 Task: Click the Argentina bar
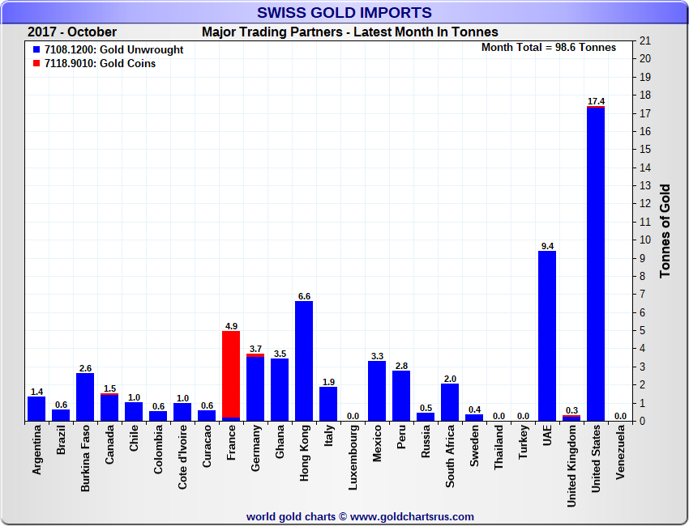pyautogui.click(x=36, y=409)
